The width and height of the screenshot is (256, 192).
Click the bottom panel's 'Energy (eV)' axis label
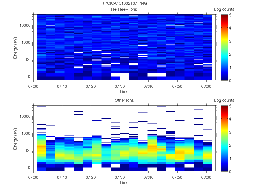point(15,139)
